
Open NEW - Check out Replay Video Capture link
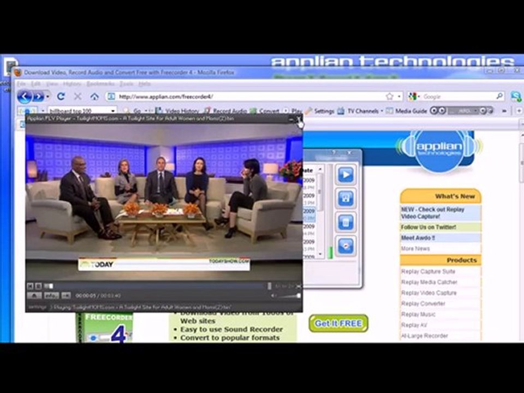[x=433, y=213]
